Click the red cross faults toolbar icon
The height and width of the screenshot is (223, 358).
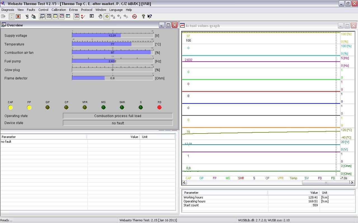click(77, 16)
